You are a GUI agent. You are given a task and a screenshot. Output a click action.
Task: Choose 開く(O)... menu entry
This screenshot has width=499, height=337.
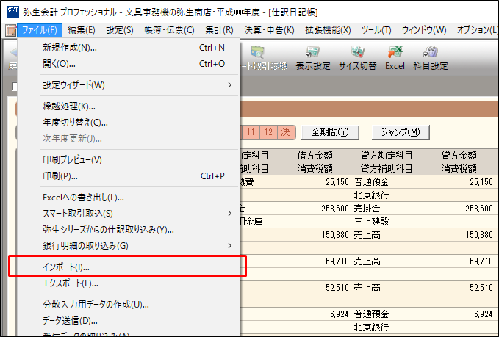point(129,64)
